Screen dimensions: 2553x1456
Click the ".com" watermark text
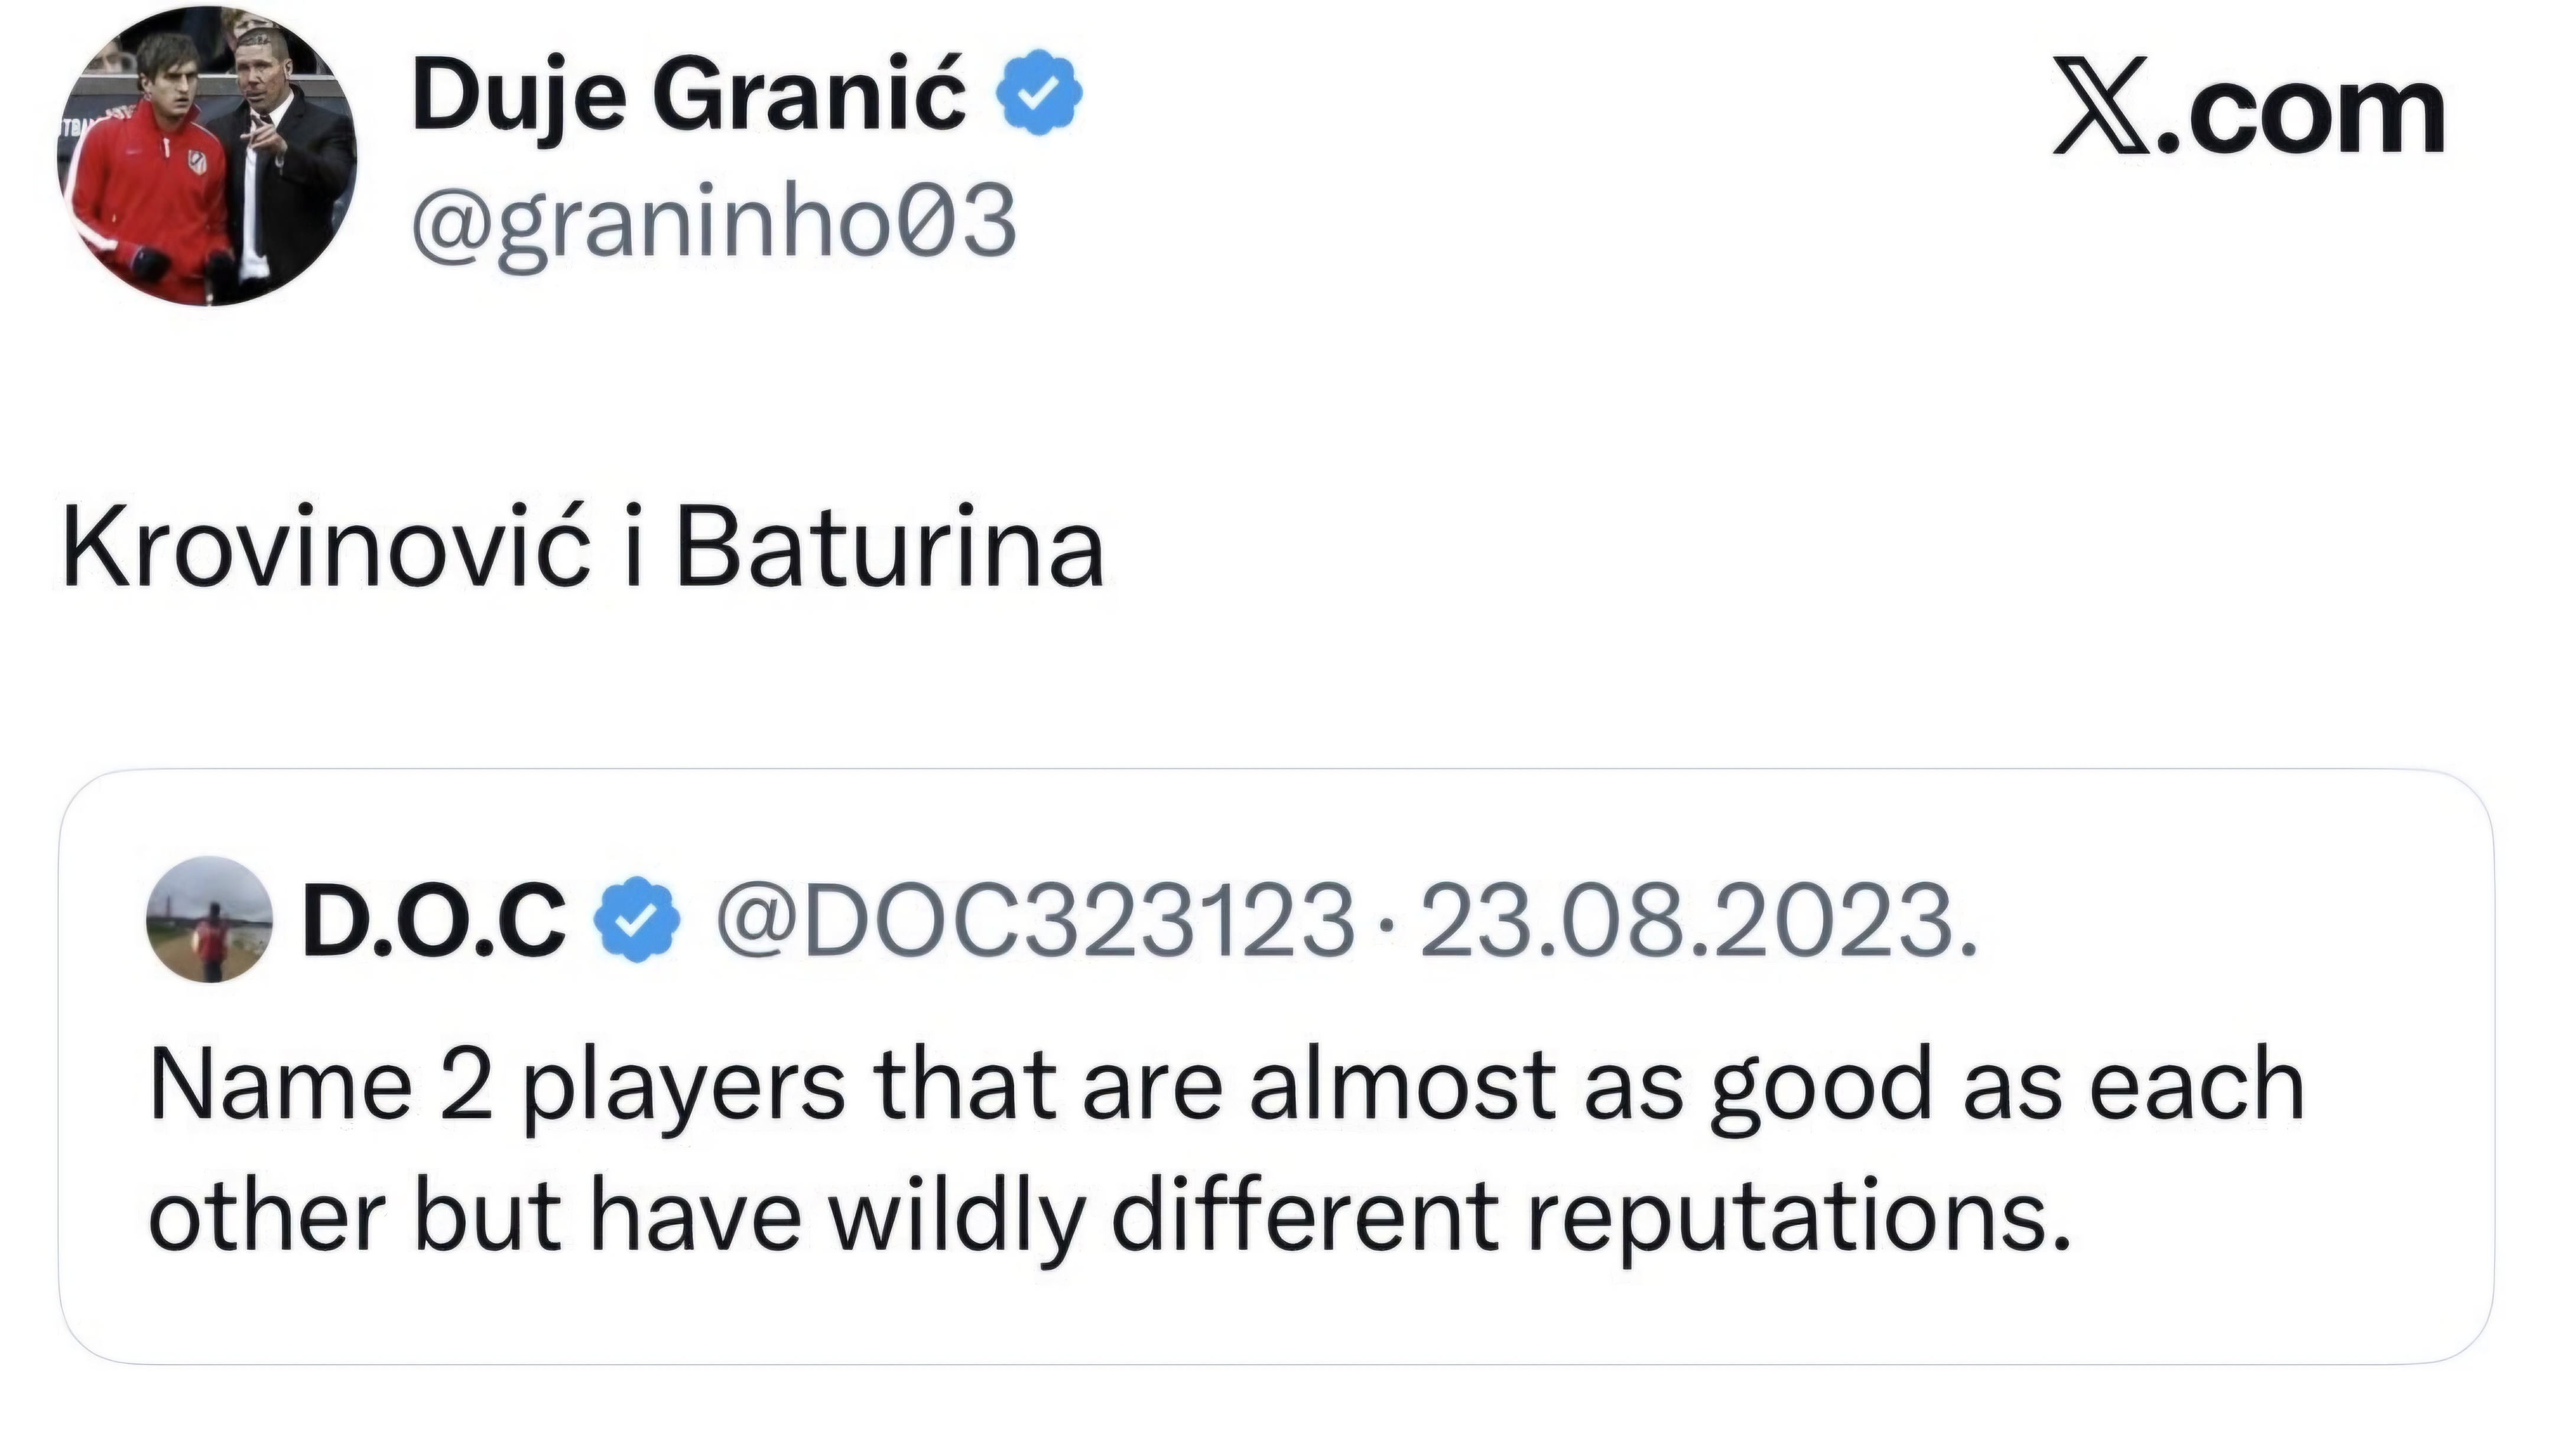[x=2302, y=115]
